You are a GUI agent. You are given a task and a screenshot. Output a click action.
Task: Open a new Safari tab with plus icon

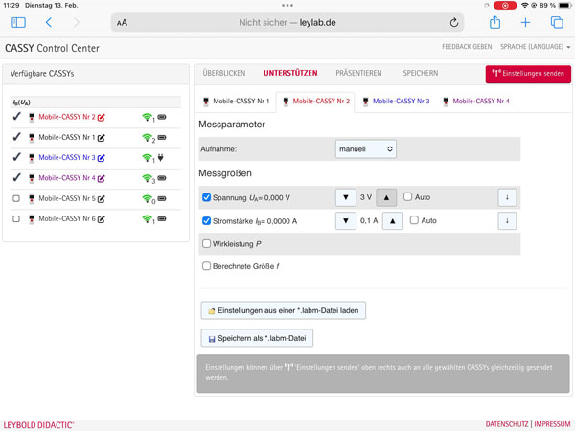pos(525,22)
